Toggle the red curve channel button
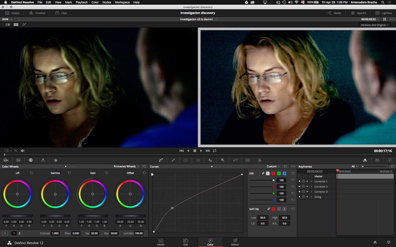Screen dimensions: 396x247 point(273,173)
